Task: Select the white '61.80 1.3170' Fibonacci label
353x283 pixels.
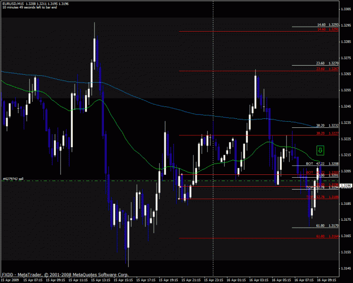Action: coord(328,225)
